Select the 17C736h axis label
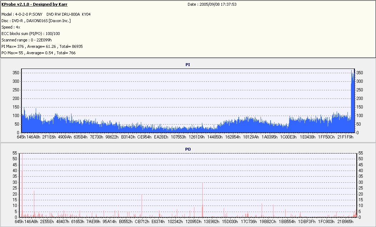 click(x=249, y=222)
